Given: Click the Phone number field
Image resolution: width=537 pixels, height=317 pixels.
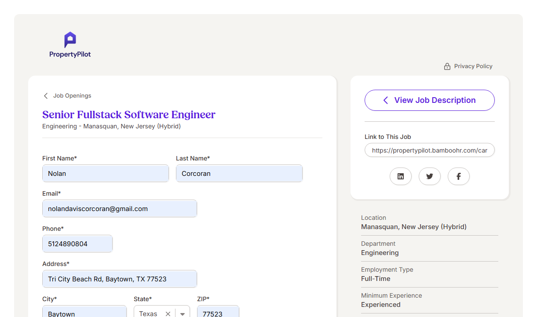Looking at the screenshot, I should tap(77, 244).
